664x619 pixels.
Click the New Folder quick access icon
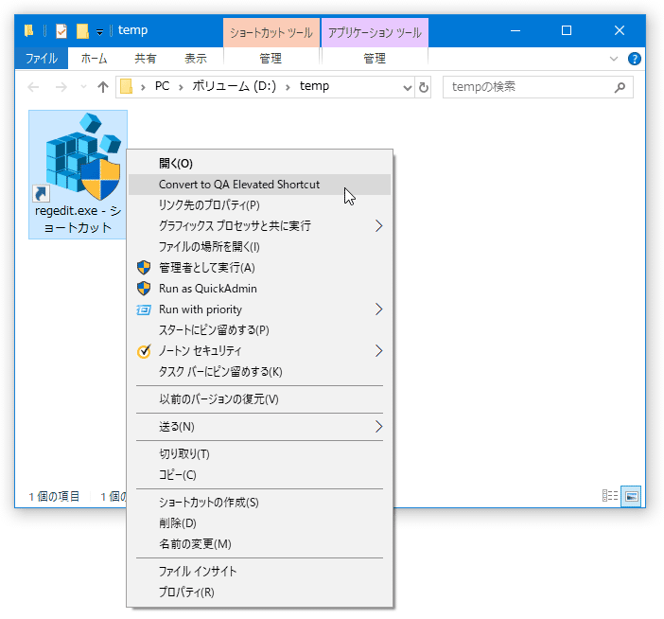pyautogui.click(x=82, y=31)
